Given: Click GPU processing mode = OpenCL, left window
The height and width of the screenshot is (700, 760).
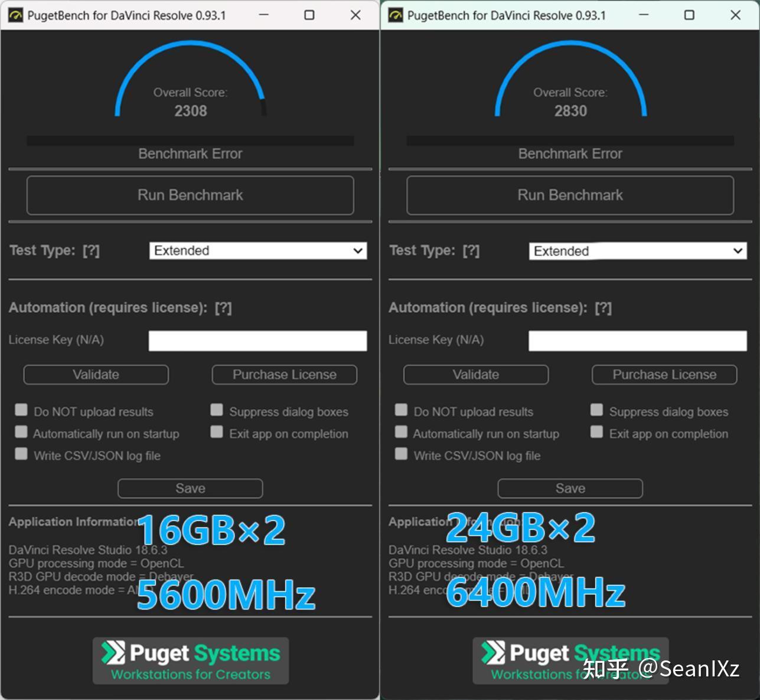Looking at the screenshot, I should click(x=96, y=564).
